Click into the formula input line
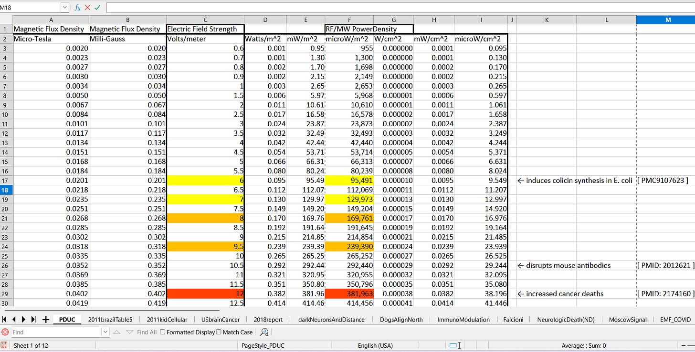This screenshot has height=352, width=695. tap(400, 8)
